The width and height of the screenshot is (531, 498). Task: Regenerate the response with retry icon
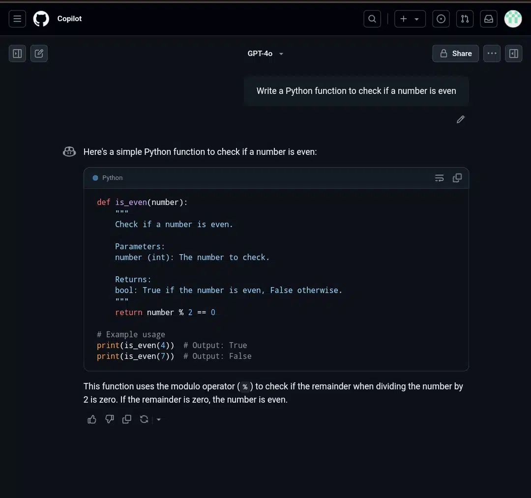point(144,419)
